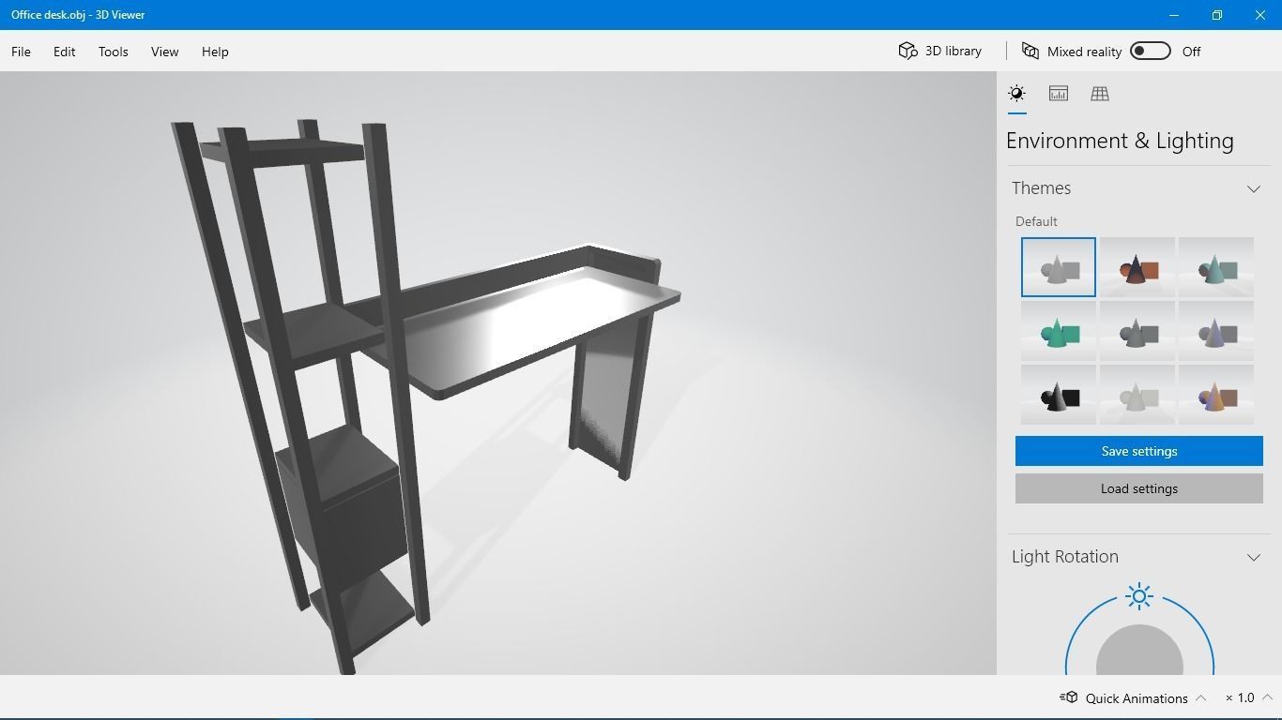
Task: Open the Environment & Lighting tab icon
Action: tap(1016, 93)
